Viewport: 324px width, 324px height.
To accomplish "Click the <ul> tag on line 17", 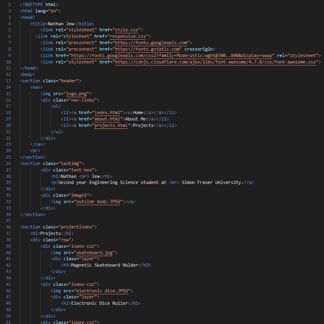I will [x=56, y=106].
